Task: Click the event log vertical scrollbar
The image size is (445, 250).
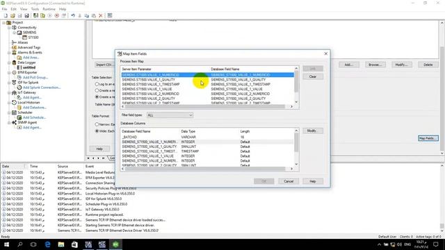Action: click(x=442, y=199)
